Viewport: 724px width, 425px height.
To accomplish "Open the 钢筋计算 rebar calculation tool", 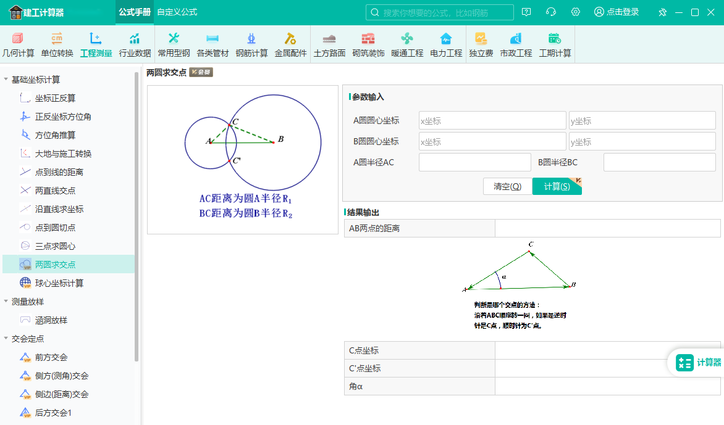I will [x=251, y=44].
